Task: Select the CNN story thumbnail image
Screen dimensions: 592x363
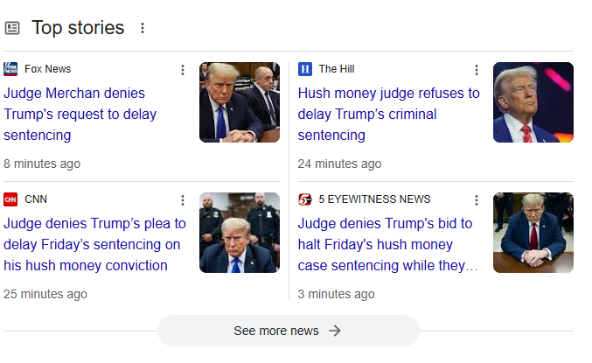Action: tap(239, 233)
